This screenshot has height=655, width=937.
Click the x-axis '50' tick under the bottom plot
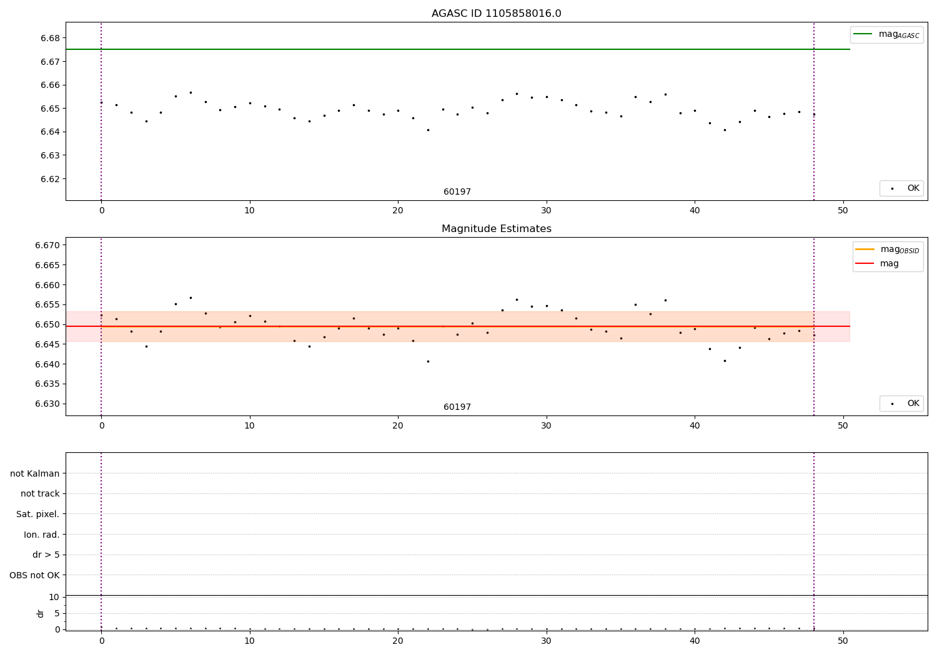click(843, 641)
